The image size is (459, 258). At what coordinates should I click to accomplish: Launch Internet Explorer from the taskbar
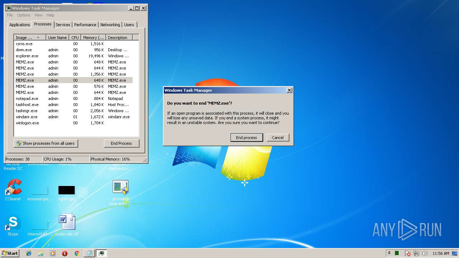click(x=29, y=253)
